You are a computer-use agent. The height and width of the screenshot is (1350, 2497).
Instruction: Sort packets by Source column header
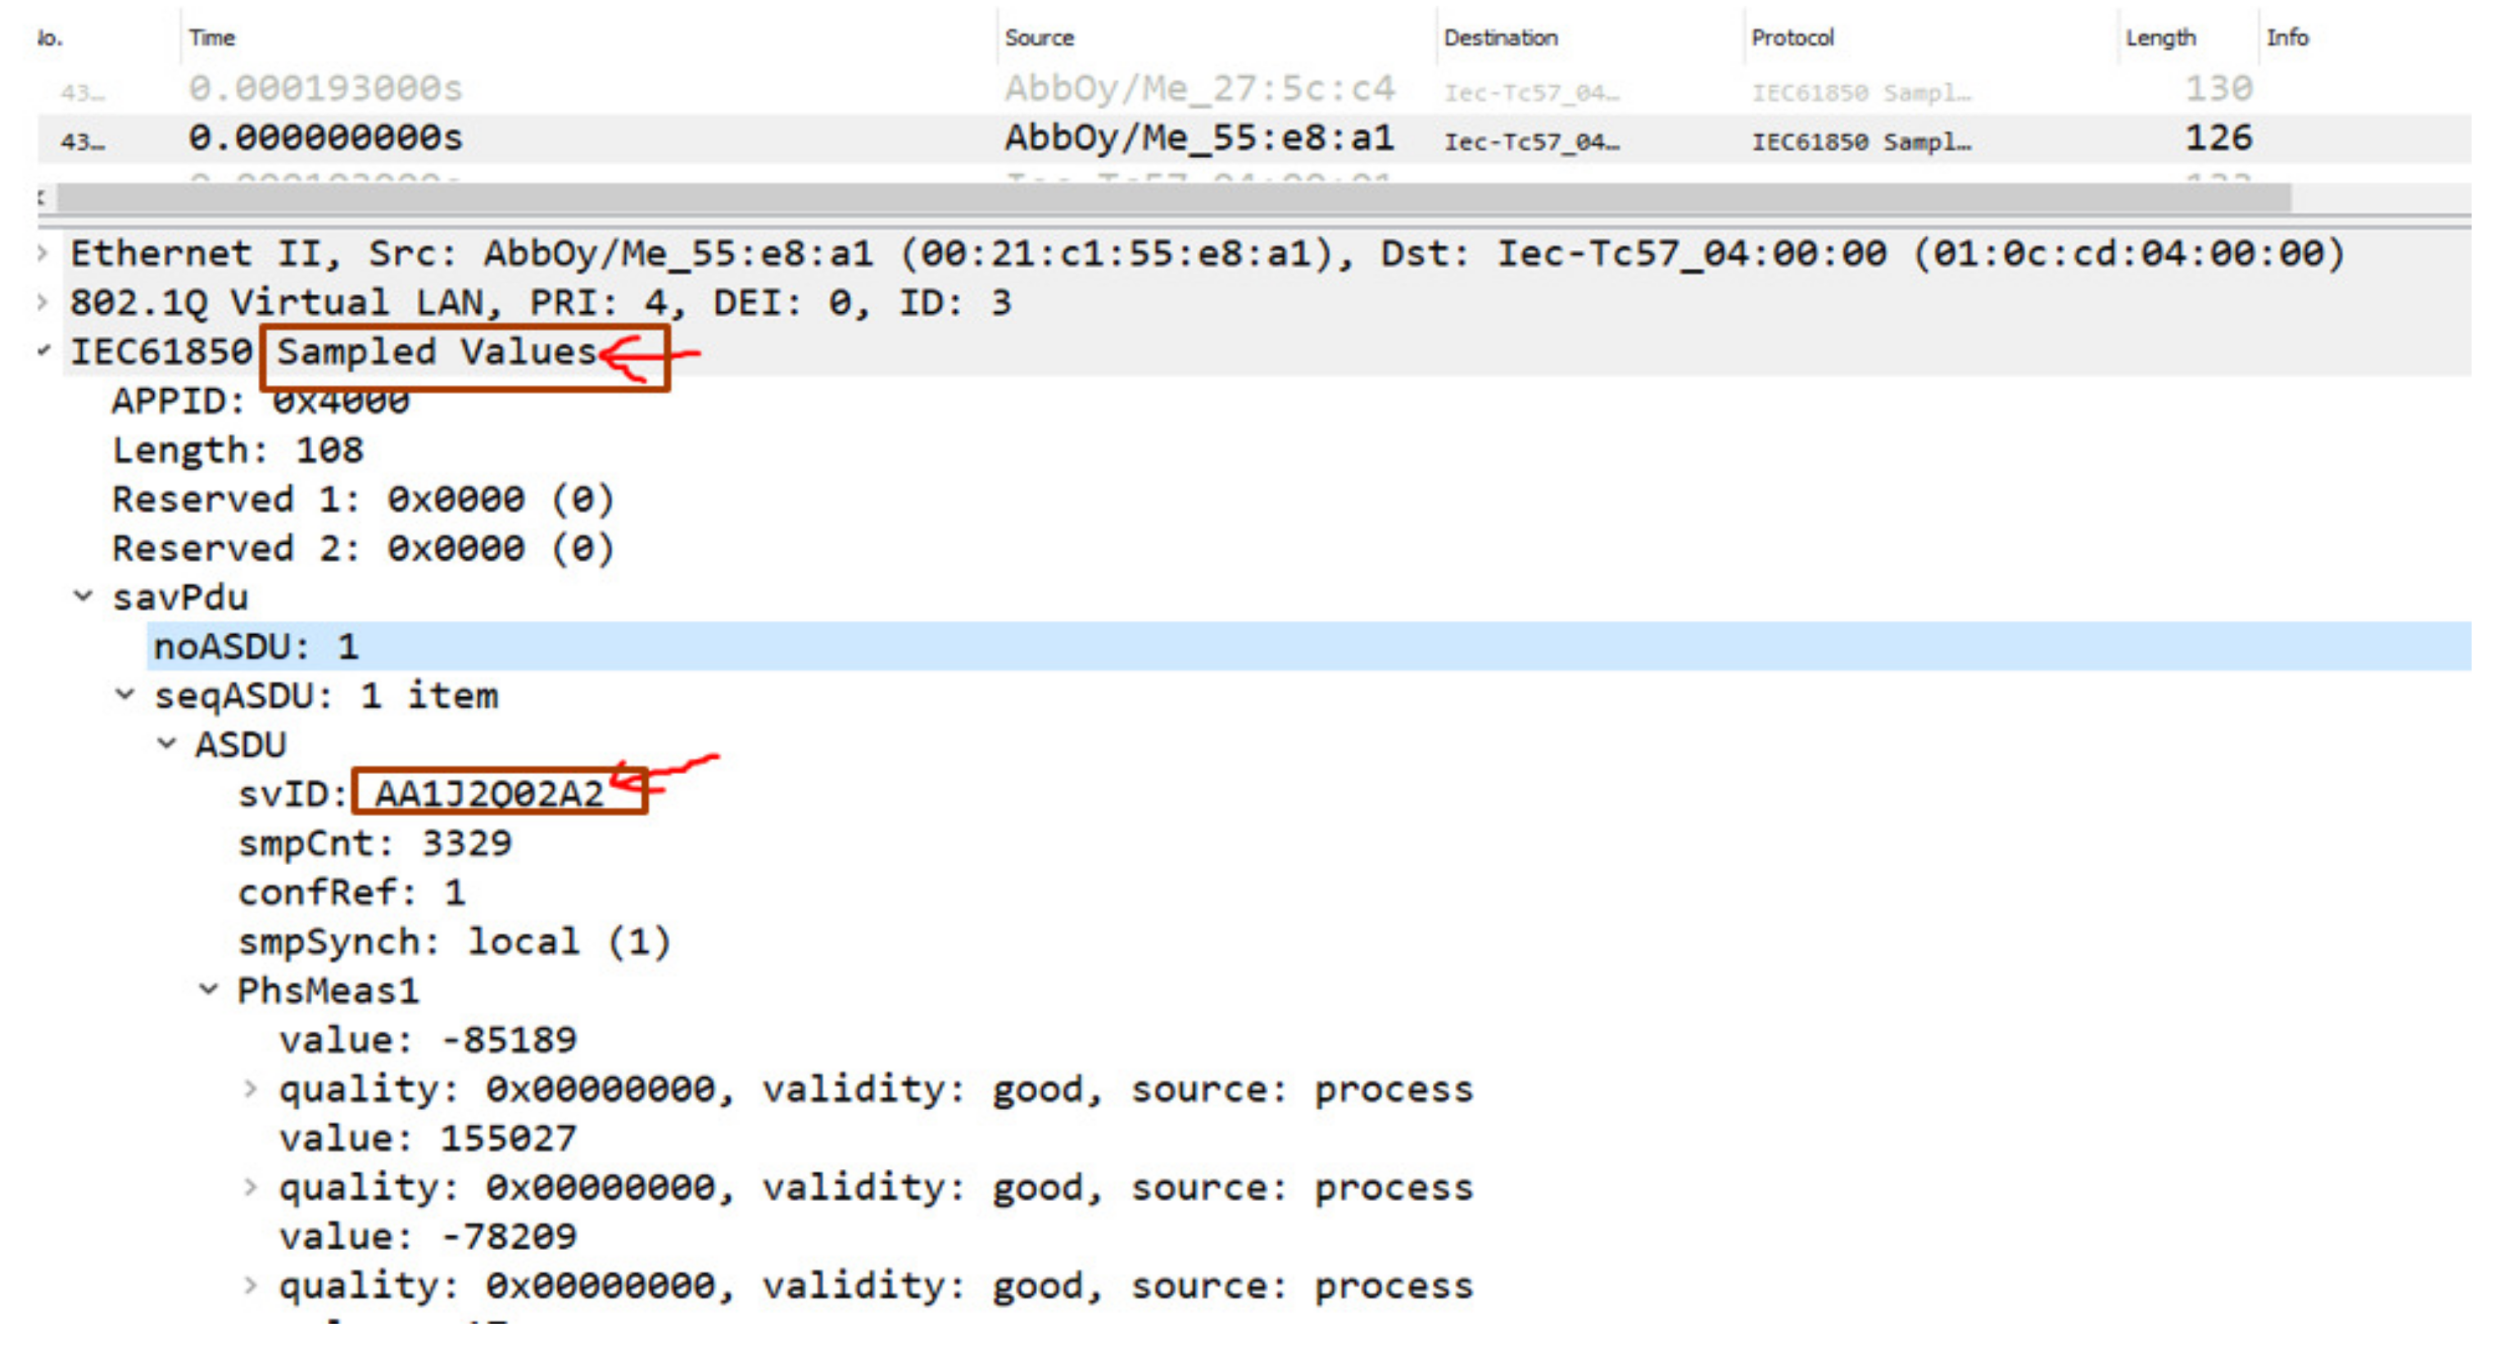(x=1039, y=38)
